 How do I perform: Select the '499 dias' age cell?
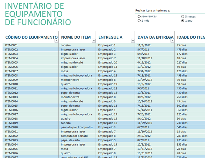pos(182,75)
